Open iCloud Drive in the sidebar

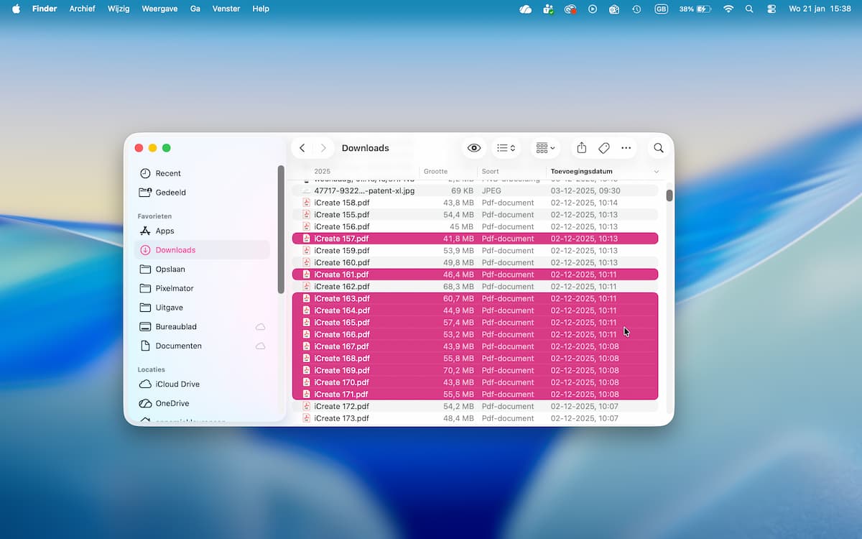click(177, 384)
